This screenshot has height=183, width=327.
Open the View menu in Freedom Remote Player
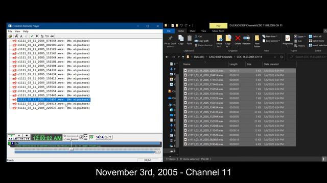point(17,32)
